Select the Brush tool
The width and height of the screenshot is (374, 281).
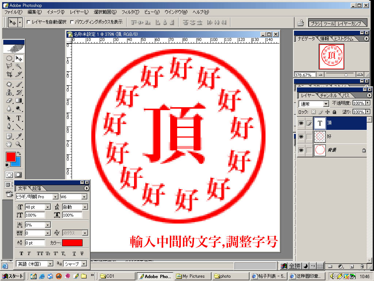[19, 85]
